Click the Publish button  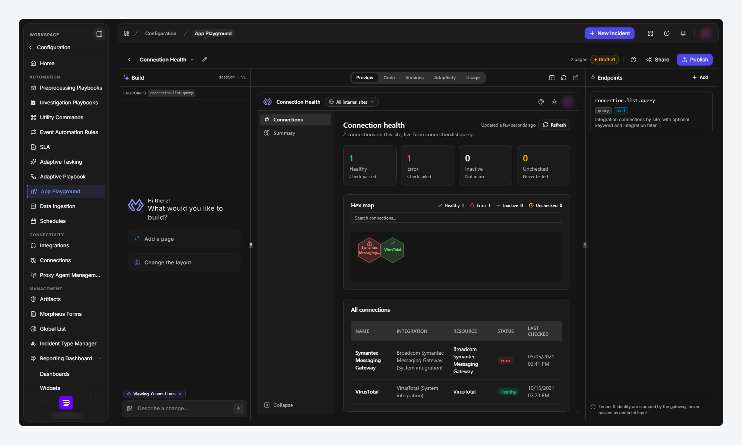tap(695, 60)
